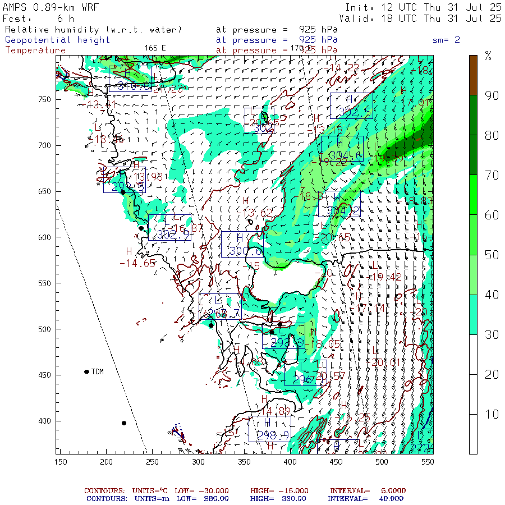Click the boxed 'H 304.6' height label

342,149
